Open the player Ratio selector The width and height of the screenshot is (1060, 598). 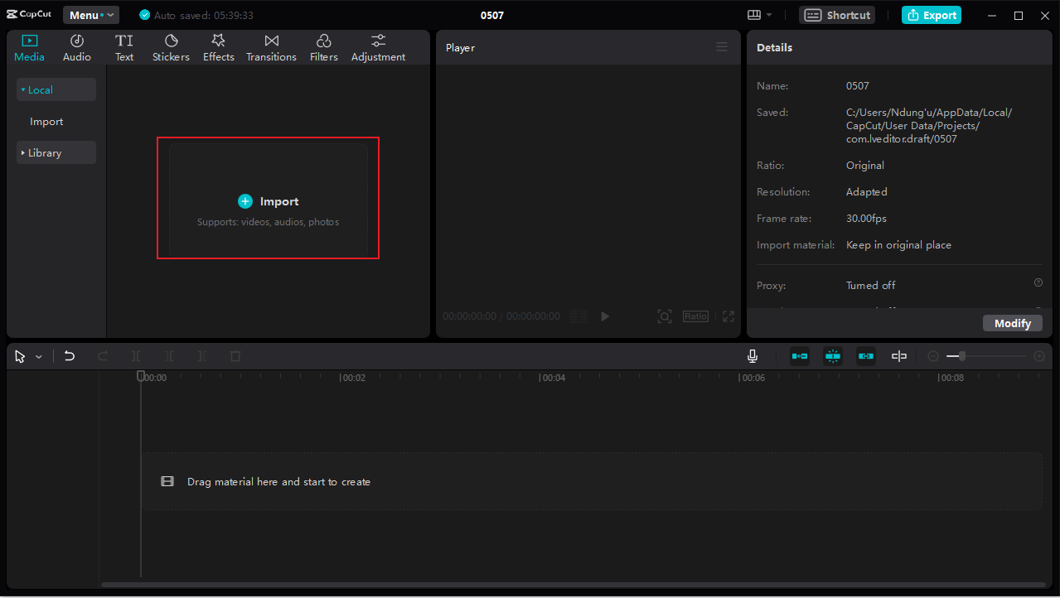[695, 316]
